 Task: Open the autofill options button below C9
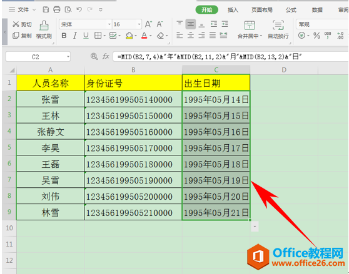(x=255, y=227)
